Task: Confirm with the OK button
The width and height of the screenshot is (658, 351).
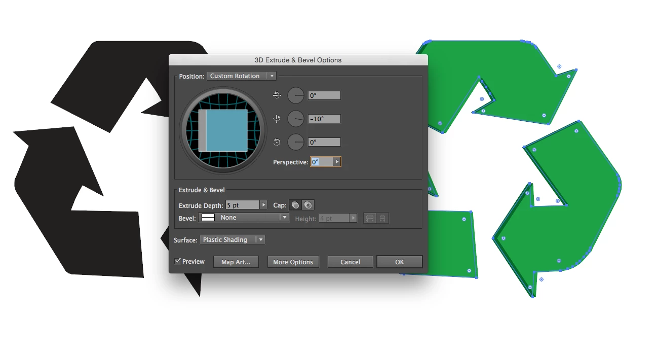Action: pyautogui.click(x=400, y=262)
